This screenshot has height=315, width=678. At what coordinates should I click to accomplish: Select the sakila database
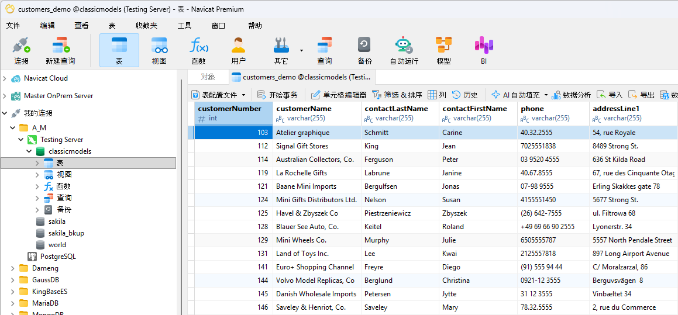click(x=57, y=221)
